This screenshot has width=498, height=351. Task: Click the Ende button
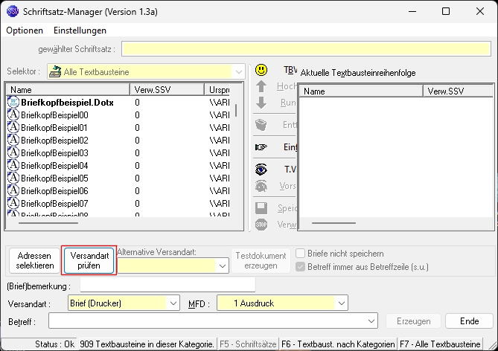click(469, 321)
